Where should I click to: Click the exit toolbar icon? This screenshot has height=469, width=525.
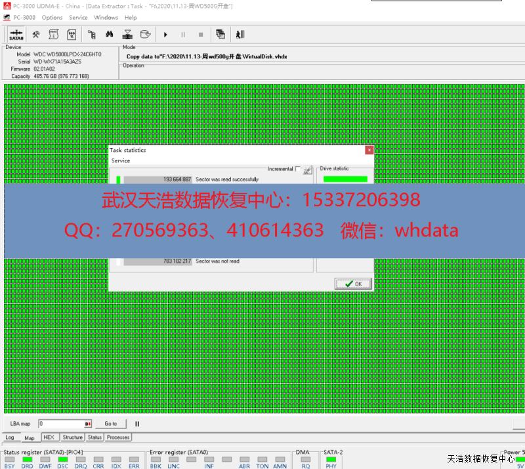click(x=240, y=35)
